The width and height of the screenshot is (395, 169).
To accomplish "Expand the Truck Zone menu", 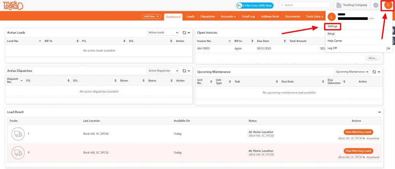I will [315, 17].
